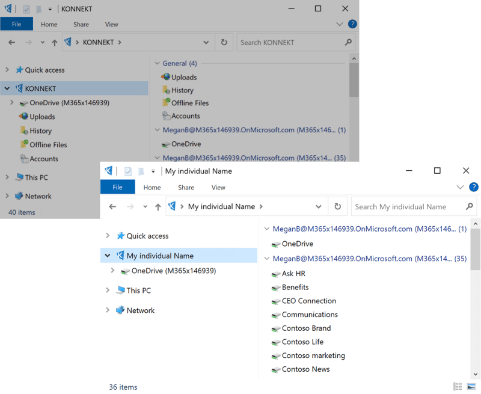Open File tab in My individual Name window
This screenshot has height=394, width=481.
click(x=117, y=187)
